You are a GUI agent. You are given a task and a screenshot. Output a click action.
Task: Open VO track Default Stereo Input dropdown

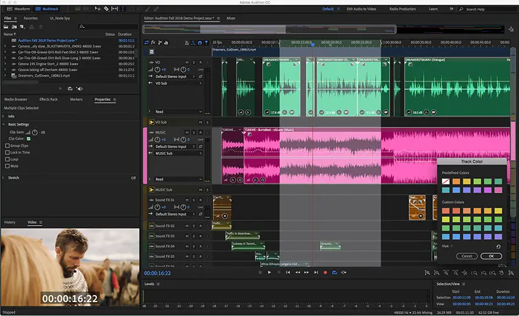(x=175, y=76)
